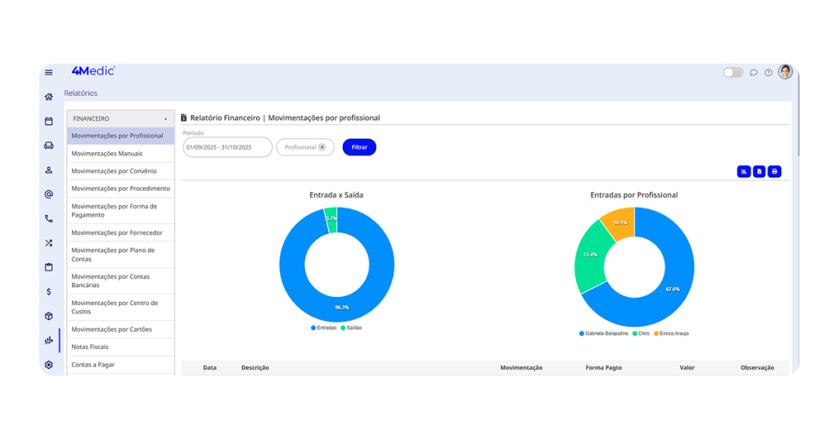This screenshot has height=440, width=838.
Task: Click the settings gear icon
Action: pyautogui.click(x=48, y=365)
